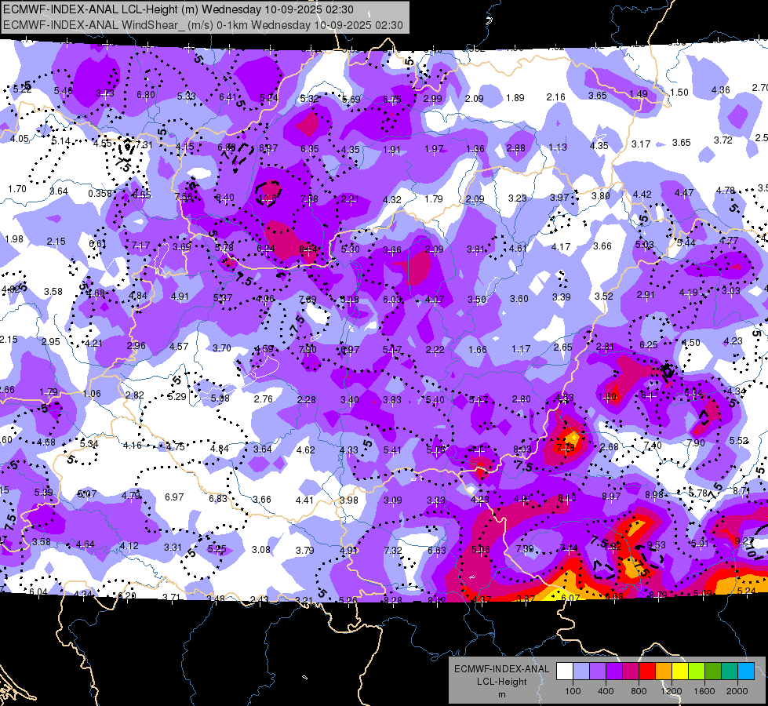Click the legend LCL-Height label

(501, 682)
